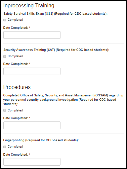Viewport: 127px width, 169px height.
Task: Select the SAT Date Completed text box
Action: click(32, 71)
